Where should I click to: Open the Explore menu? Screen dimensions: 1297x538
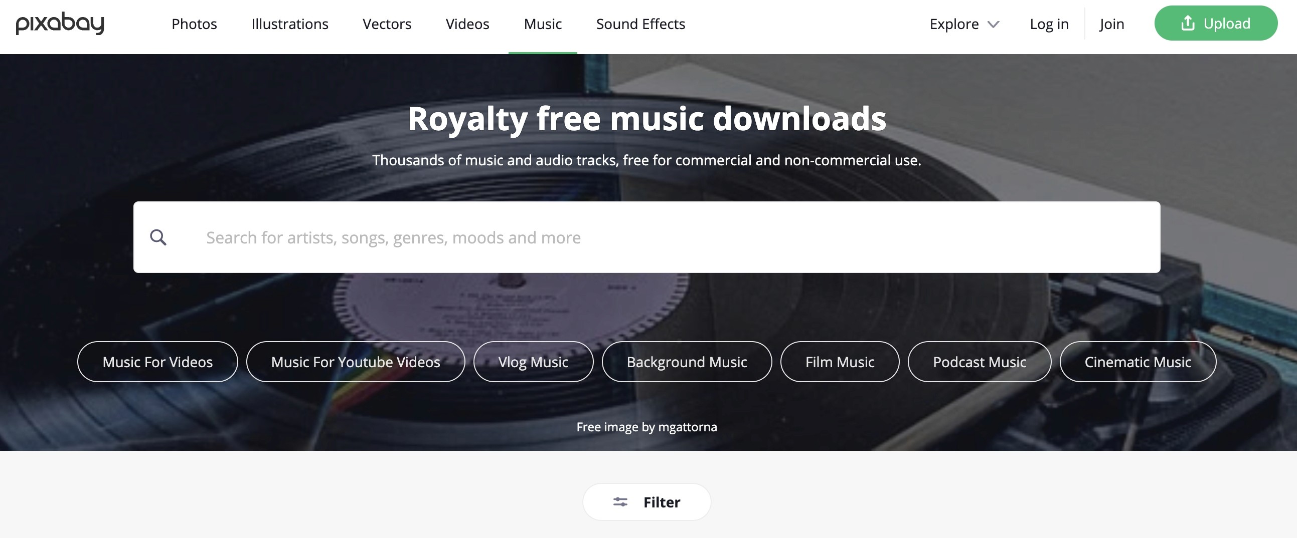click(x=964, y=24)
